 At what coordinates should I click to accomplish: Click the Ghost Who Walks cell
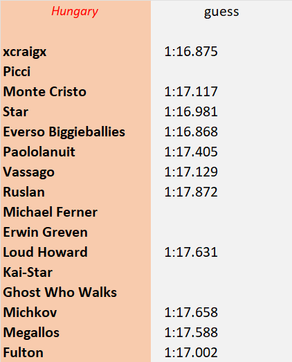75,293
